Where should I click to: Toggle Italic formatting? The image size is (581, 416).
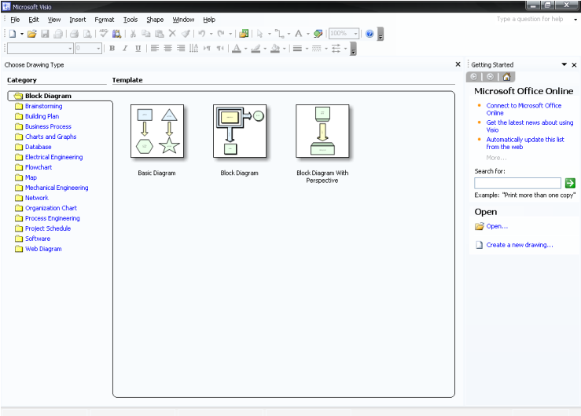[x=125, y=49]
